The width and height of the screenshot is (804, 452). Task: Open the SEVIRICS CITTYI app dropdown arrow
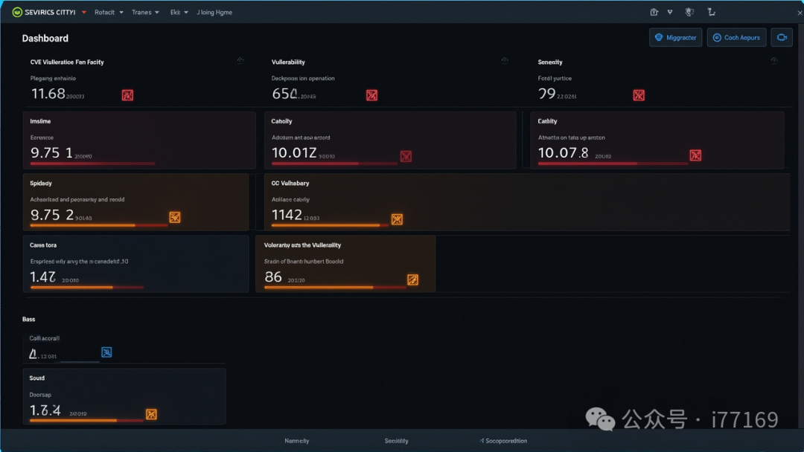83,13
